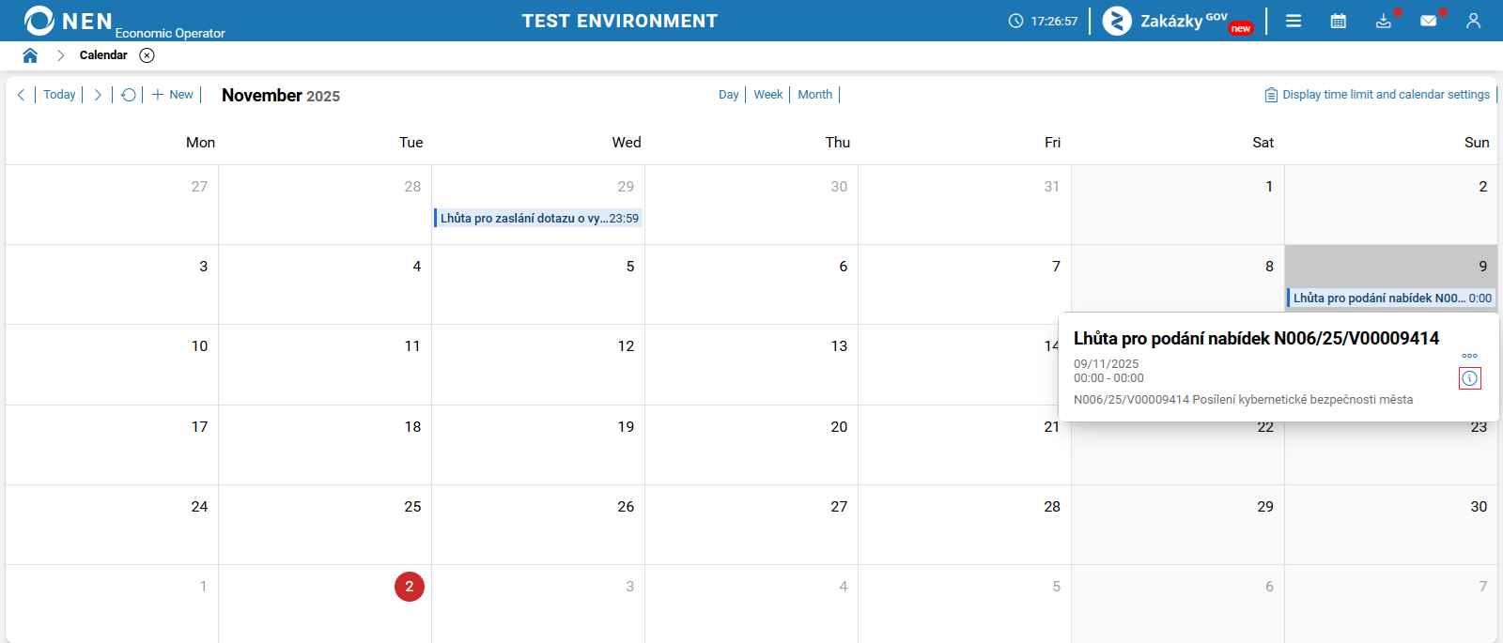The width and height of the screenshot is (1503, 643).
Task: Click the November 2025 title
Action: tap(281, 96)
